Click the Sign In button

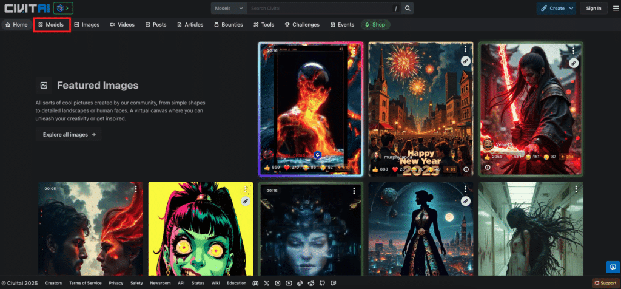tap(594, 8)
